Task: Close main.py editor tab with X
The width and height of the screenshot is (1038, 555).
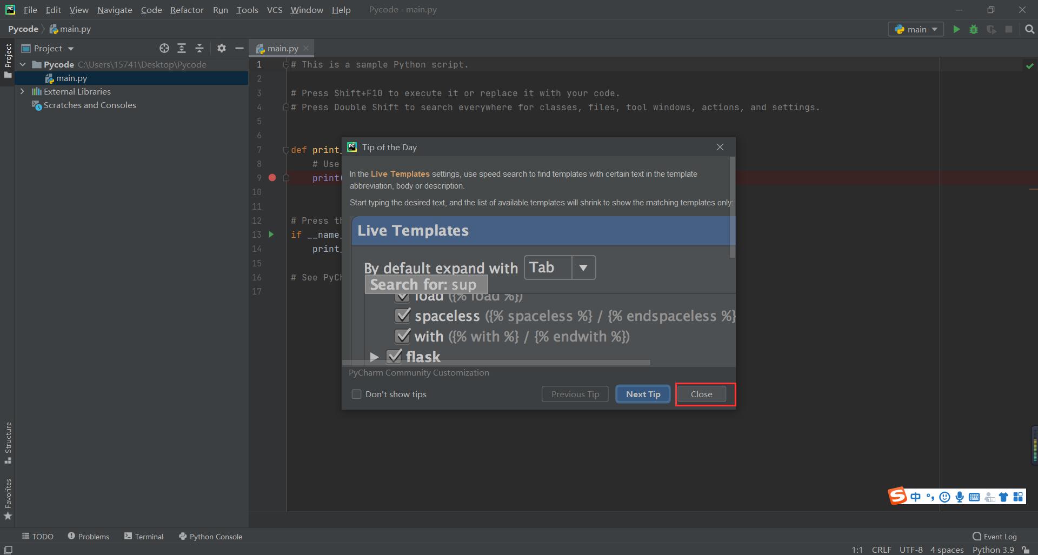Action: [306, 48]
